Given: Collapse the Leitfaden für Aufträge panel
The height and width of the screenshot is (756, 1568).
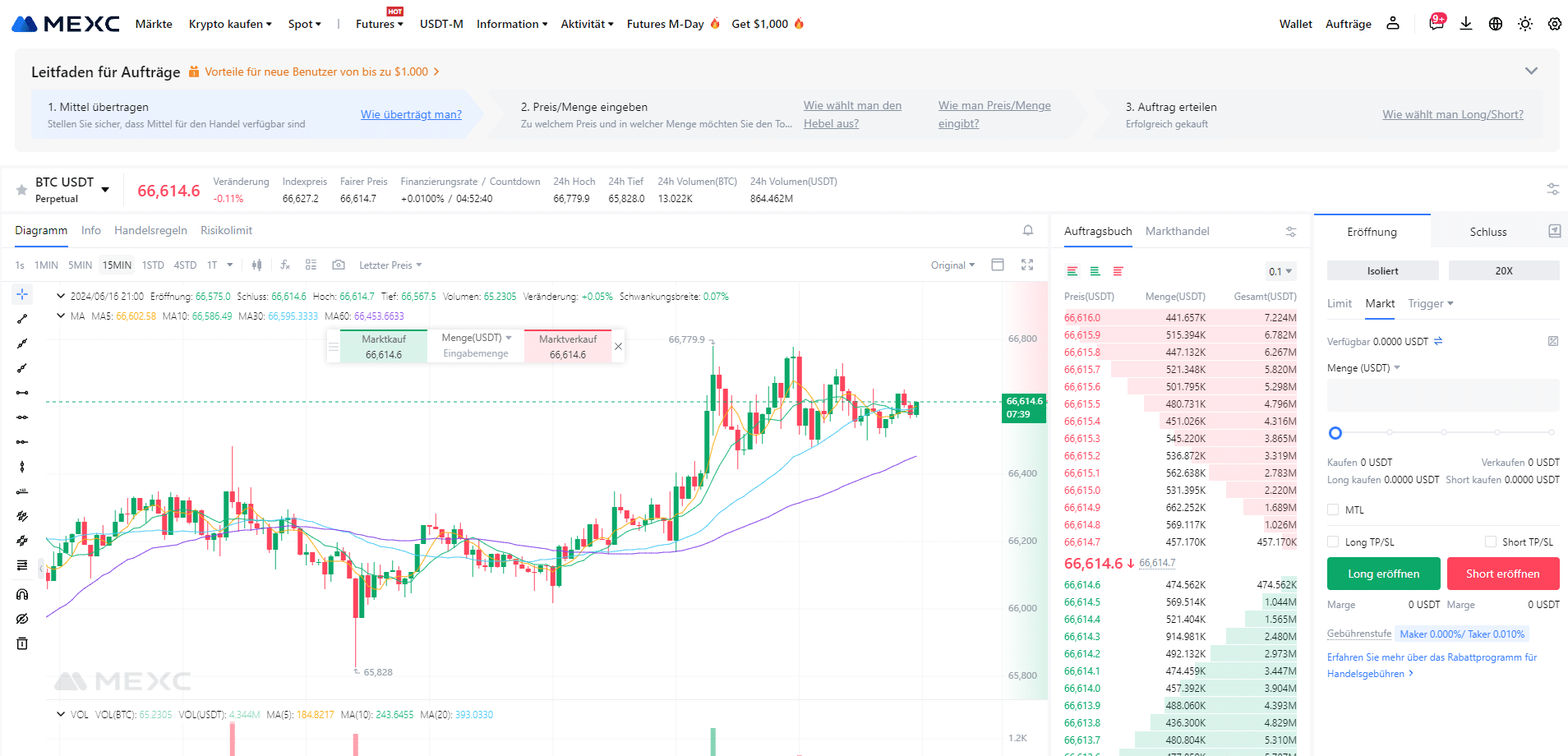Looking at the screenshot, I should pyautogui.click(x=1531, y=71).
